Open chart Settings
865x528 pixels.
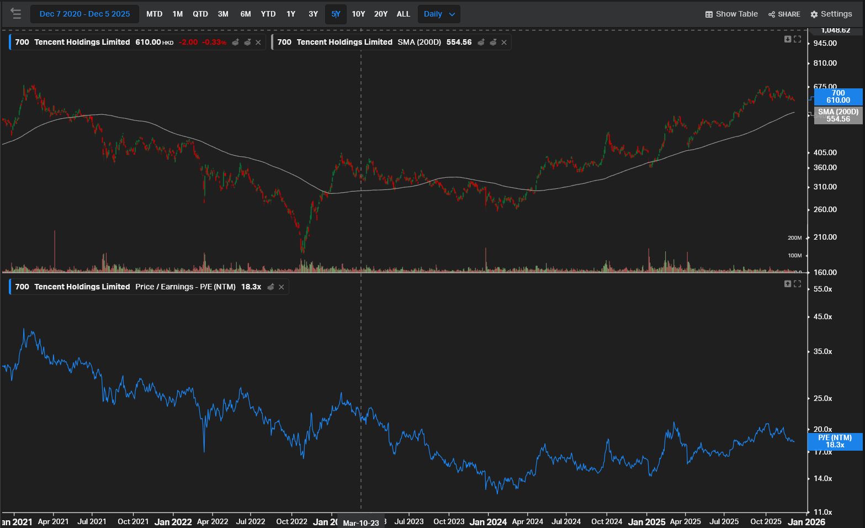point(831,14)
